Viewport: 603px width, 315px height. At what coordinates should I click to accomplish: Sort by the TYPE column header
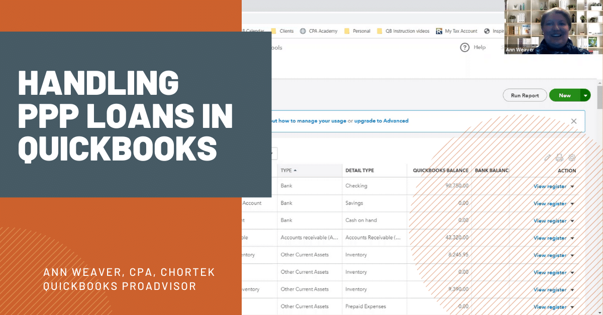point(288,171)
